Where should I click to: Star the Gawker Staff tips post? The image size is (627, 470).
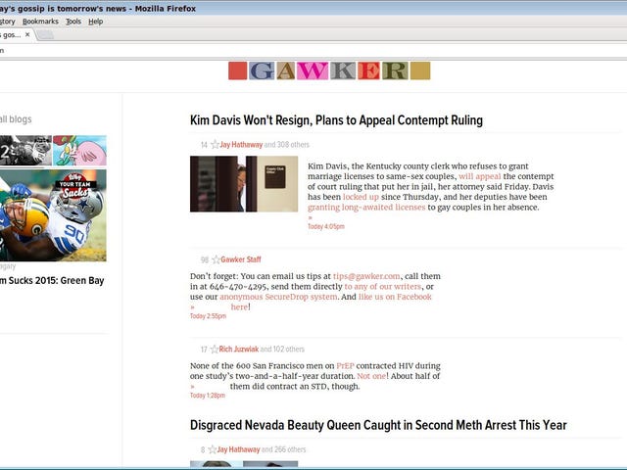tap(216, 259)
